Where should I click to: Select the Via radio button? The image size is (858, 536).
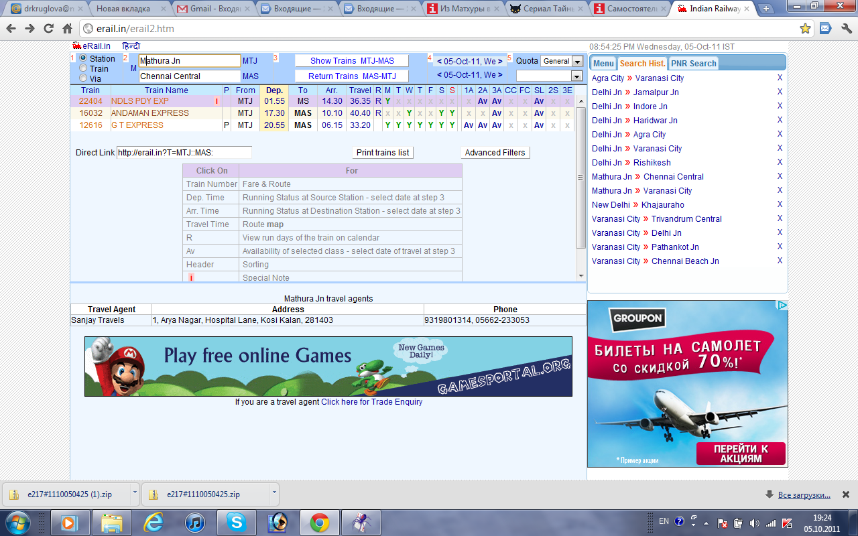83,78
